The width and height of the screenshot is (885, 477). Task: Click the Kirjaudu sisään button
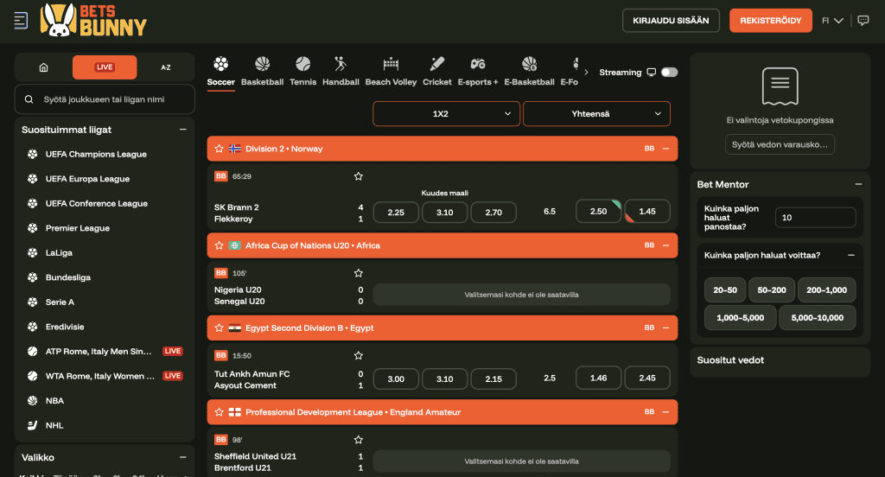click(x=671, y=21)
